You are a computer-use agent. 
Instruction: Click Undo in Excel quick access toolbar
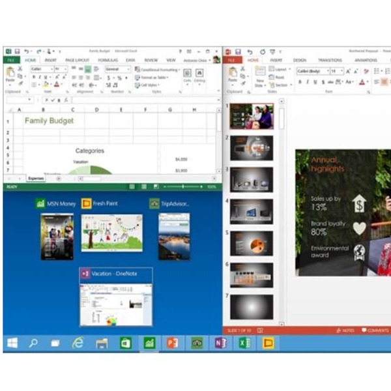tap(27, 51)
